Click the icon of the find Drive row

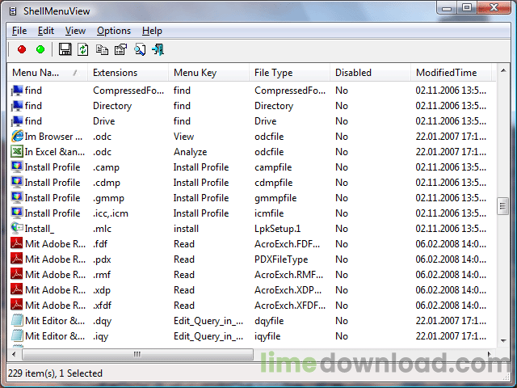tap(17, 121)
